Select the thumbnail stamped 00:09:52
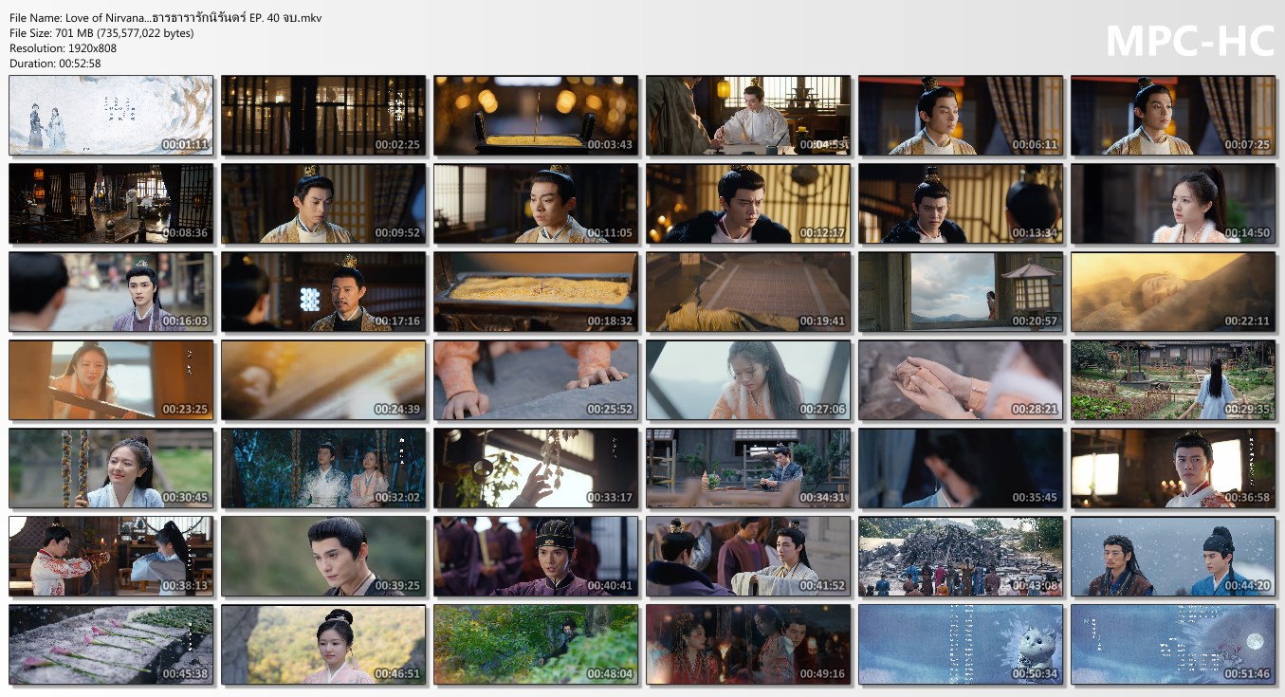Screen dimensions: 1285x697 [323, 203]
